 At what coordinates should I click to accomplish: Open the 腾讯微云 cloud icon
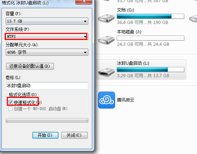tap(107, 100)
